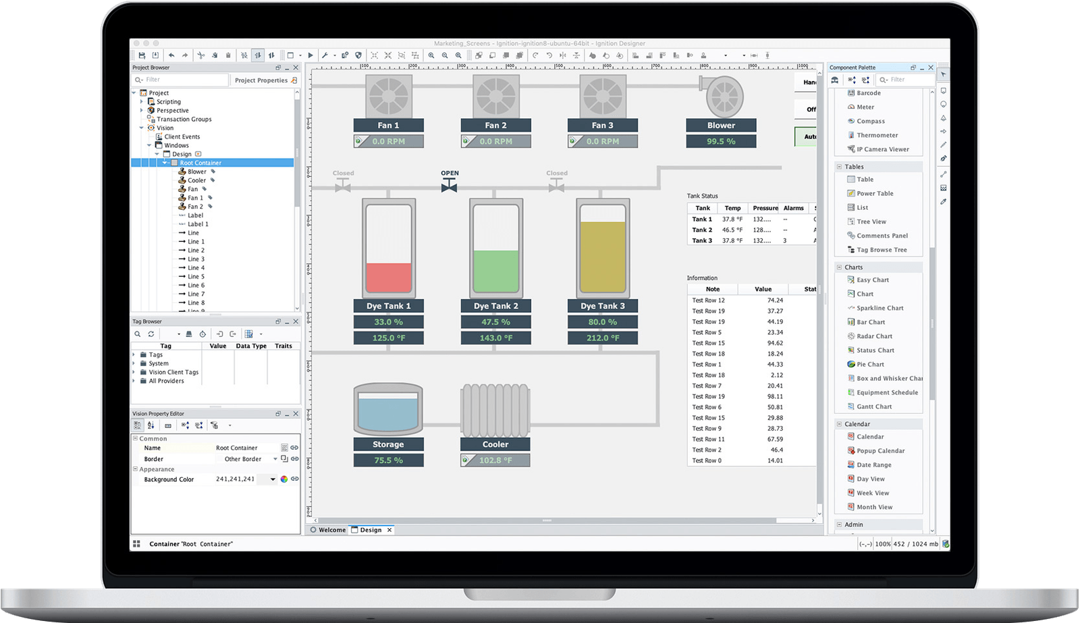The image size is (1080, 623).
Task: Click alphabetical sort icon in Property Editor
Action: (151, 425)
